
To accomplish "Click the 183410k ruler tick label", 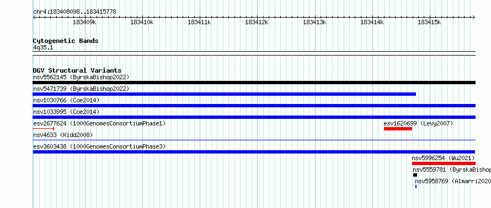I will click(142, 22).
